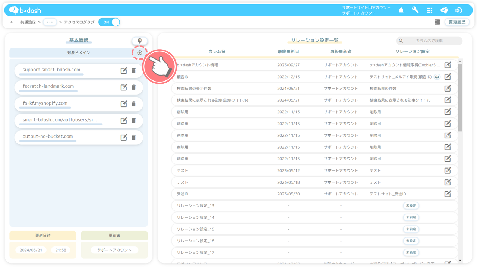Click the notification bell icon
Screen dimensions: 477x268
[401, 10]
